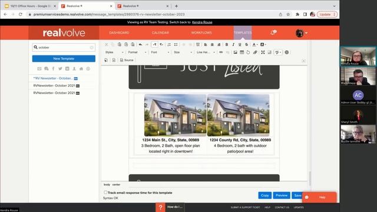Insert a numbered list
Screen dimensions: 377x212
[169, 45]
